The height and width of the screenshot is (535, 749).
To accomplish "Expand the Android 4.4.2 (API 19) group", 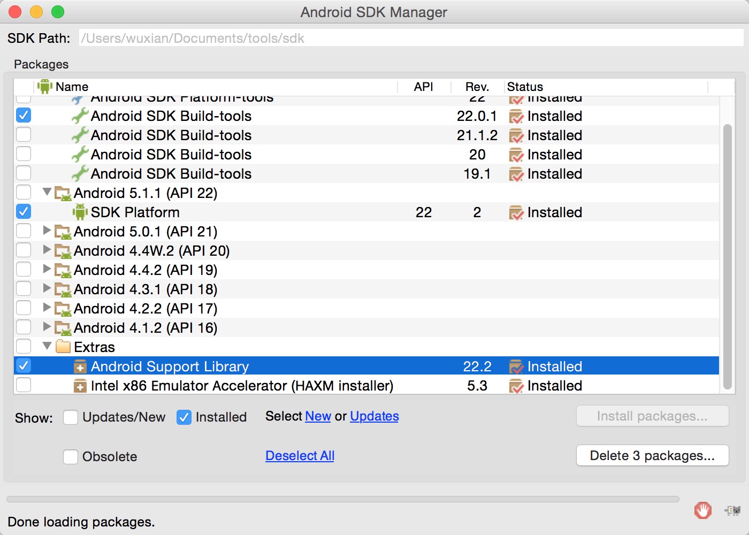I will (x=47, y=269).
